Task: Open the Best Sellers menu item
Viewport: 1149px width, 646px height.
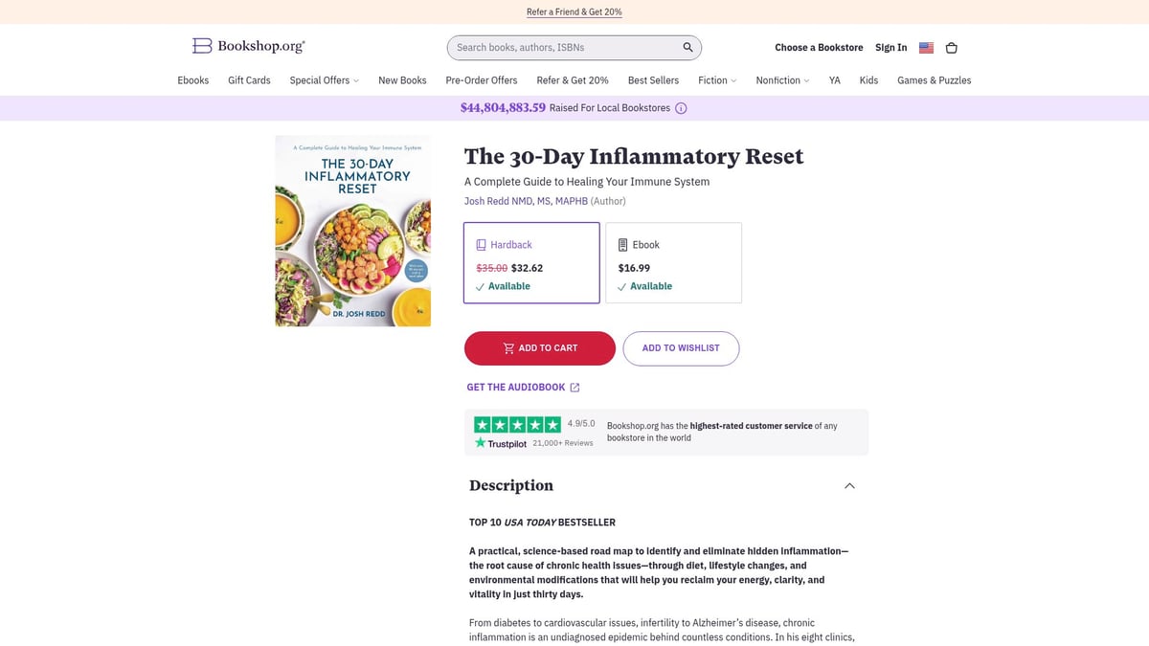Action: click(x=653, y=80)
